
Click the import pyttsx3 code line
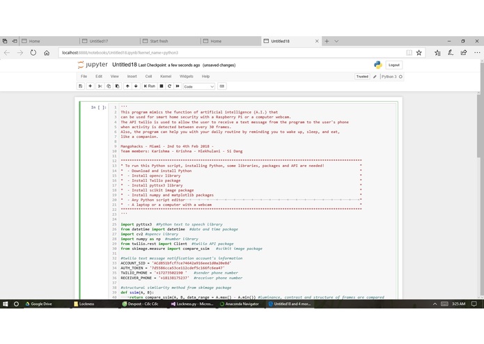171,225
